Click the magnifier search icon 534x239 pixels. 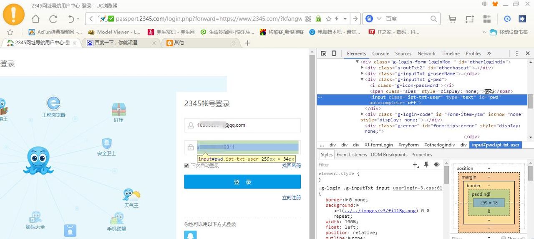point(434,19)
